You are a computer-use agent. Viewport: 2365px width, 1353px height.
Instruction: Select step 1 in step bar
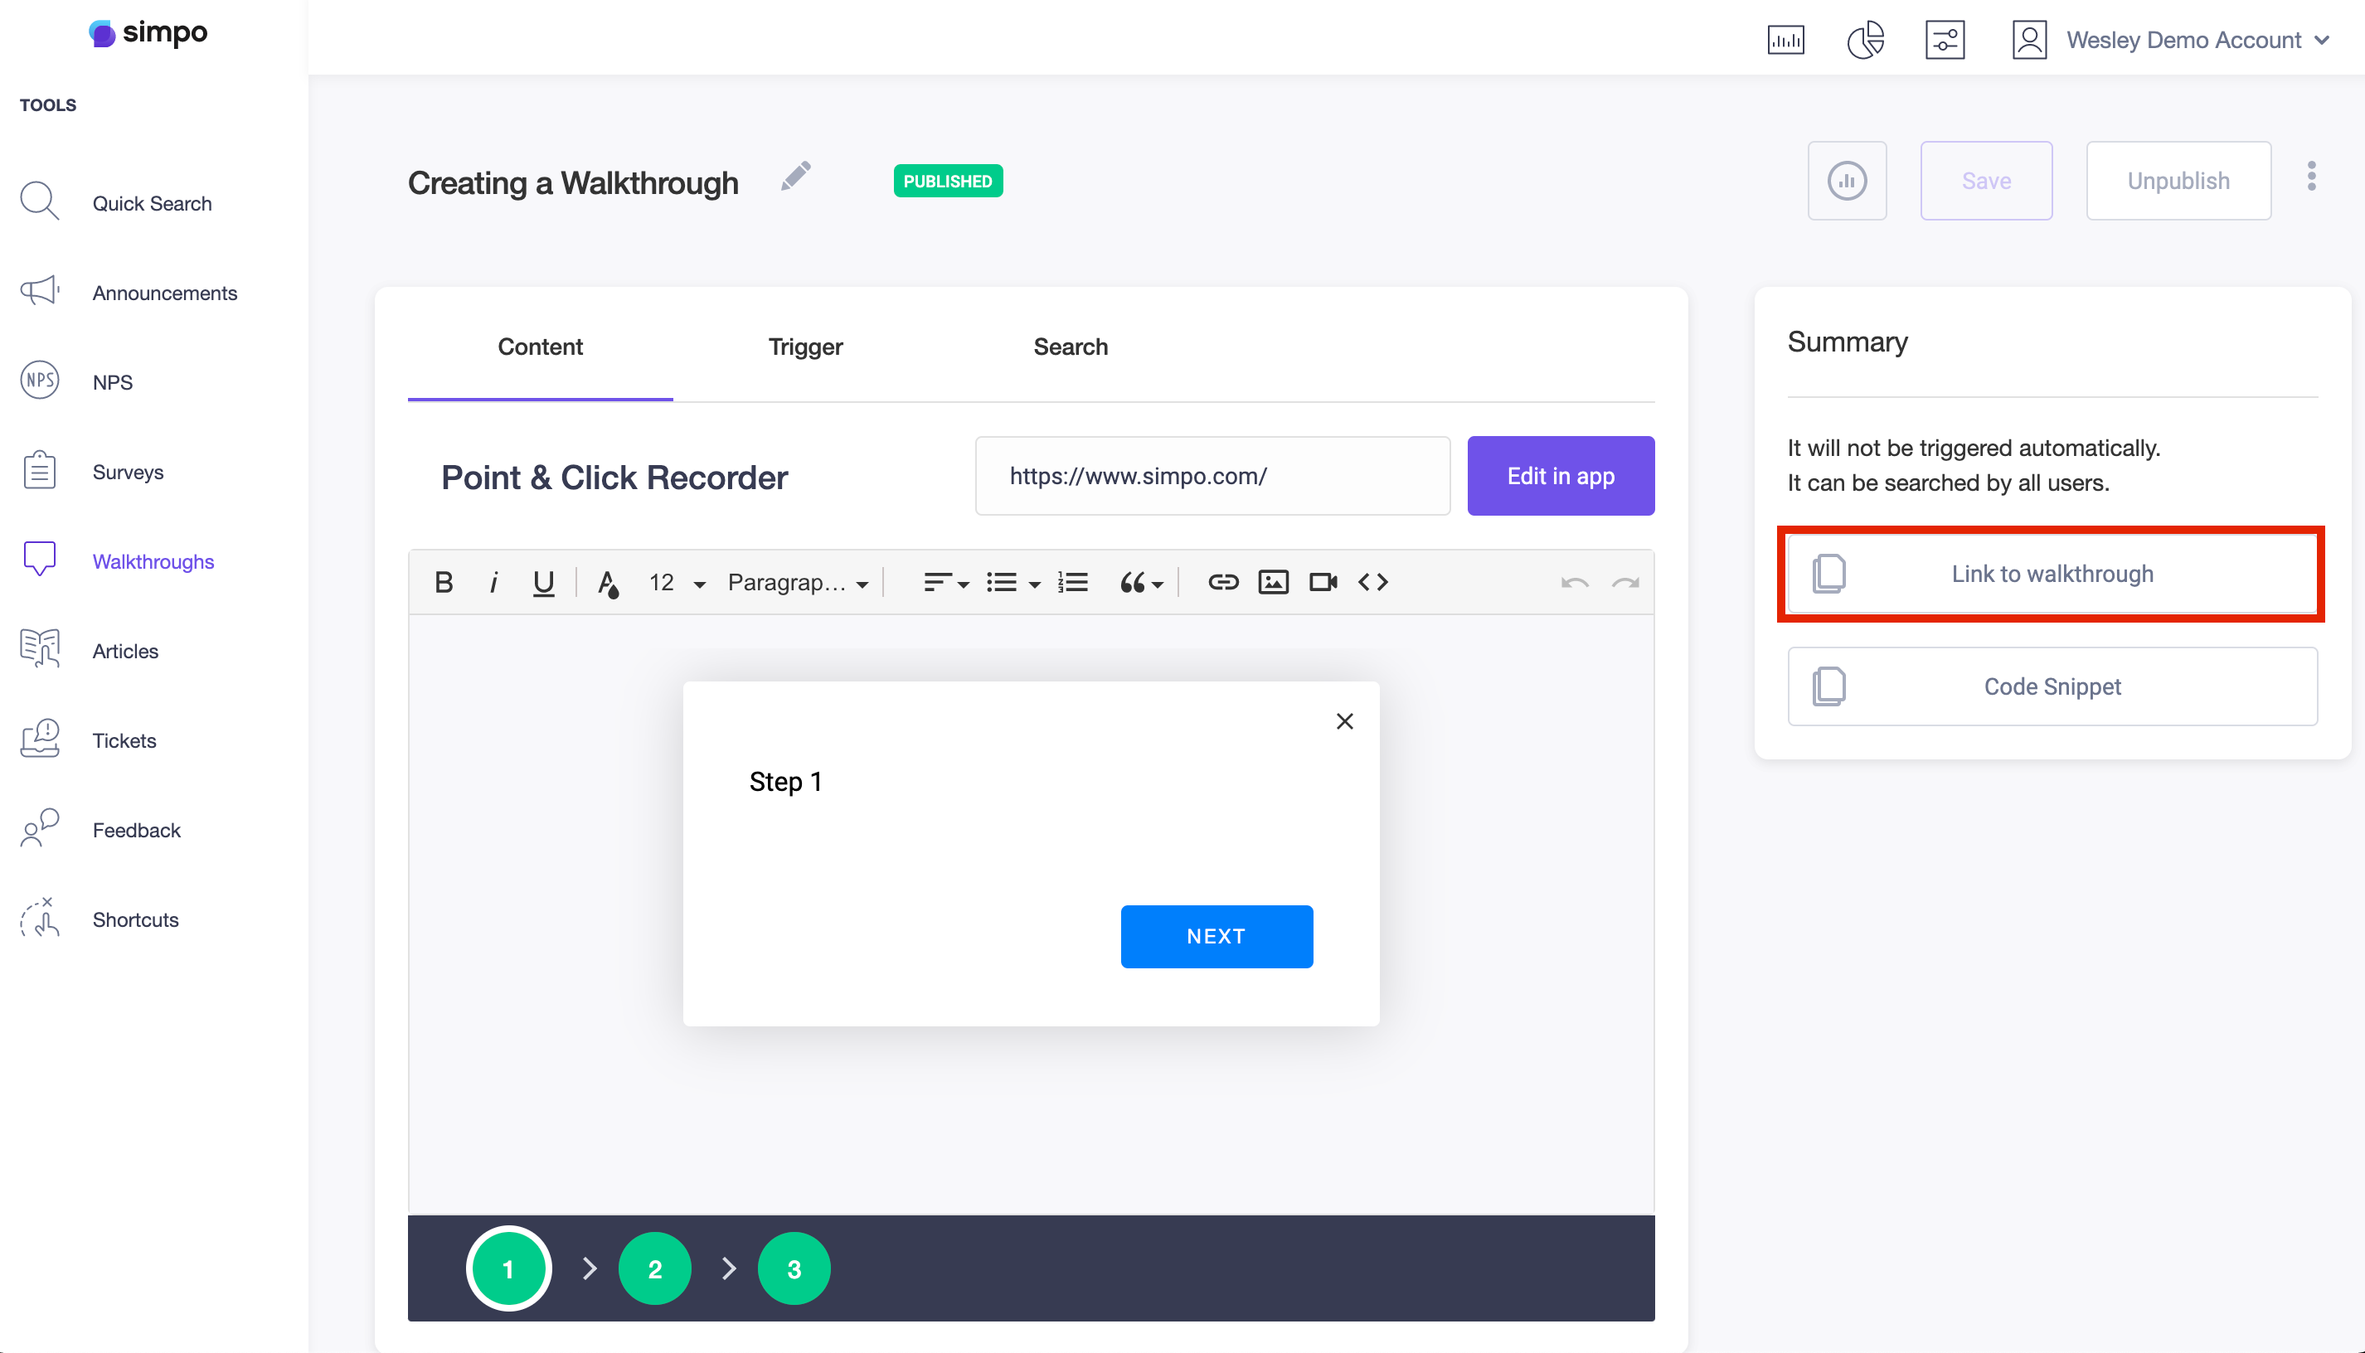coord(508,1268)
